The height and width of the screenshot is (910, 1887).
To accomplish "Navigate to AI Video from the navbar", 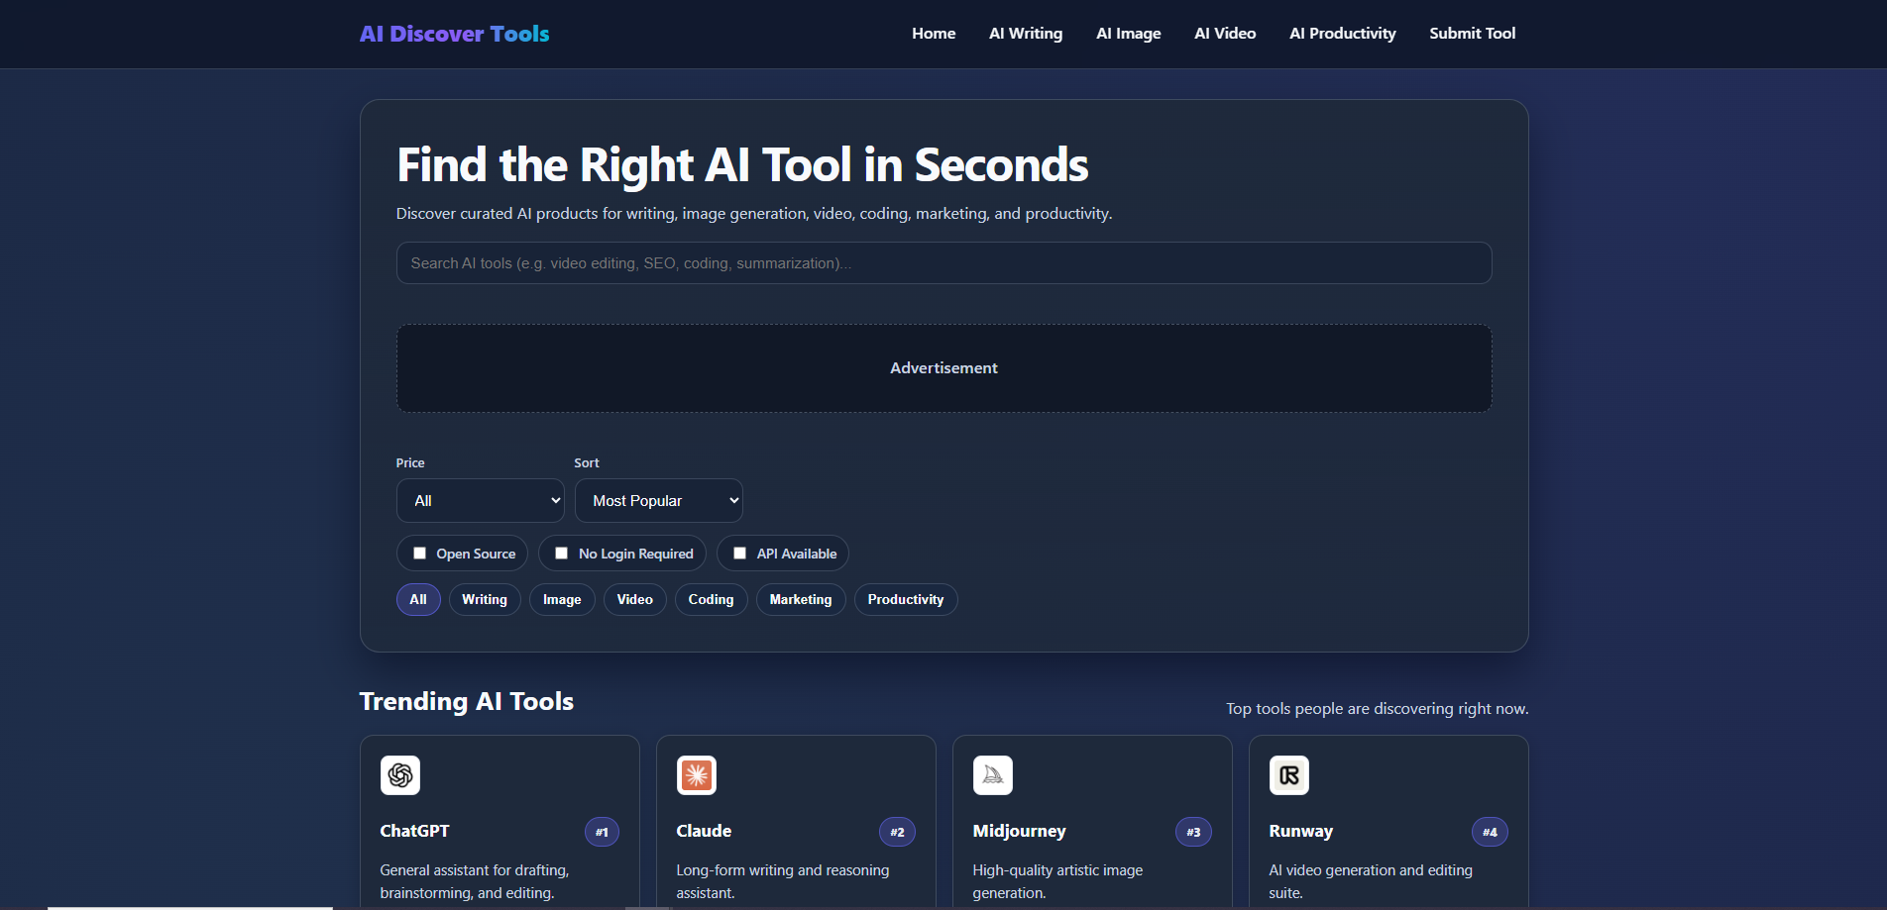I will coord(1225,33).
